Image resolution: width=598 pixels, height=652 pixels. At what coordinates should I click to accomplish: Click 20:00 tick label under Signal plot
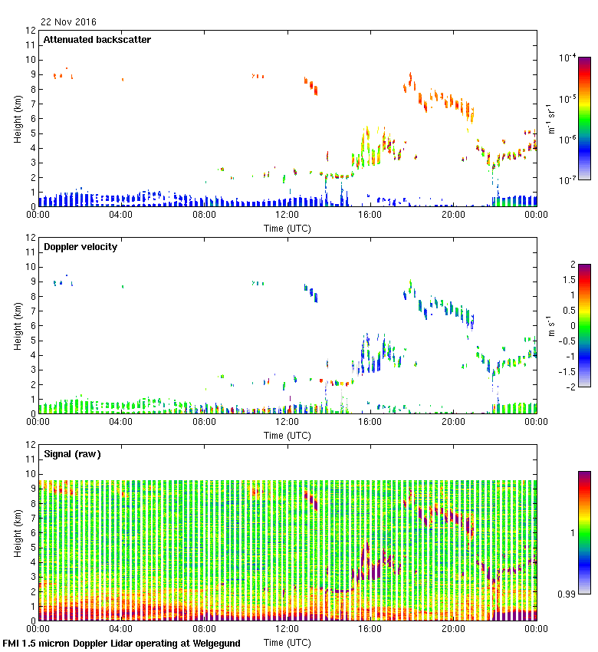pyautogui.click(x=453, y=629)
